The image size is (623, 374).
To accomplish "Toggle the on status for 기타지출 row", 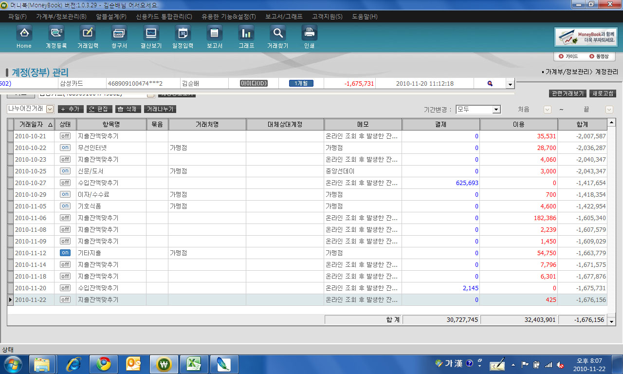I will pos(65,253).
